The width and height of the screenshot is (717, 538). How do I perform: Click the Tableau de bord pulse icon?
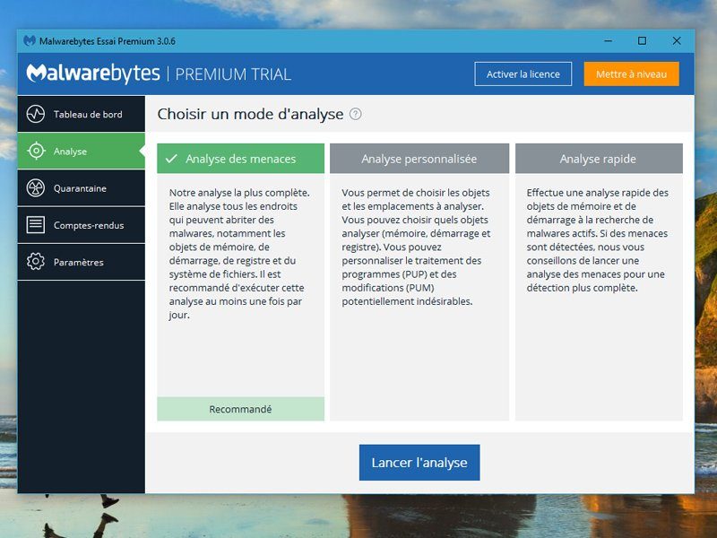tap(36, 114)
